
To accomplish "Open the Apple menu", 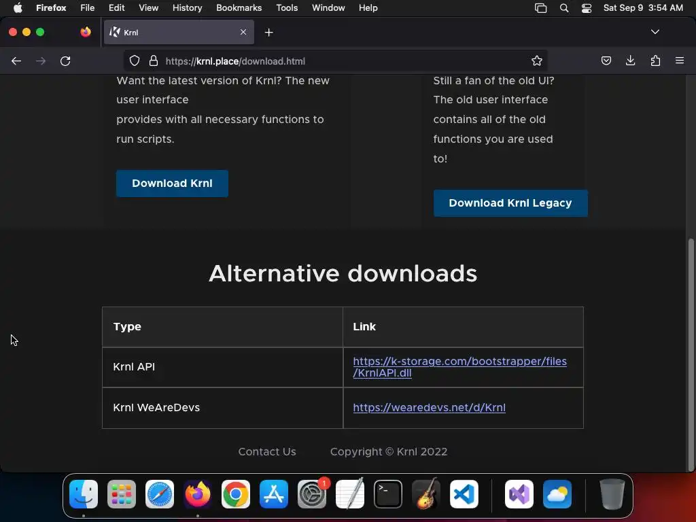I will click(x=18, y=8).
